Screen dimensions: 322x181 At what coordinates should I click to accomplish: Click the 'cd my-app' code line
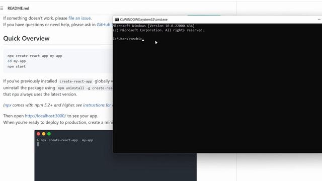point(17,61)
